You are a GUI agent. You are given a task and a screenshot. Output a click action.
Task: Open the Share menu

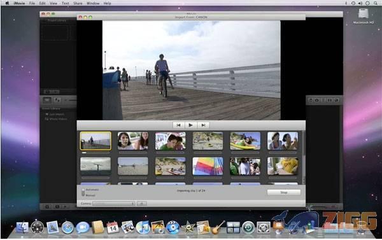pos(78,3)
